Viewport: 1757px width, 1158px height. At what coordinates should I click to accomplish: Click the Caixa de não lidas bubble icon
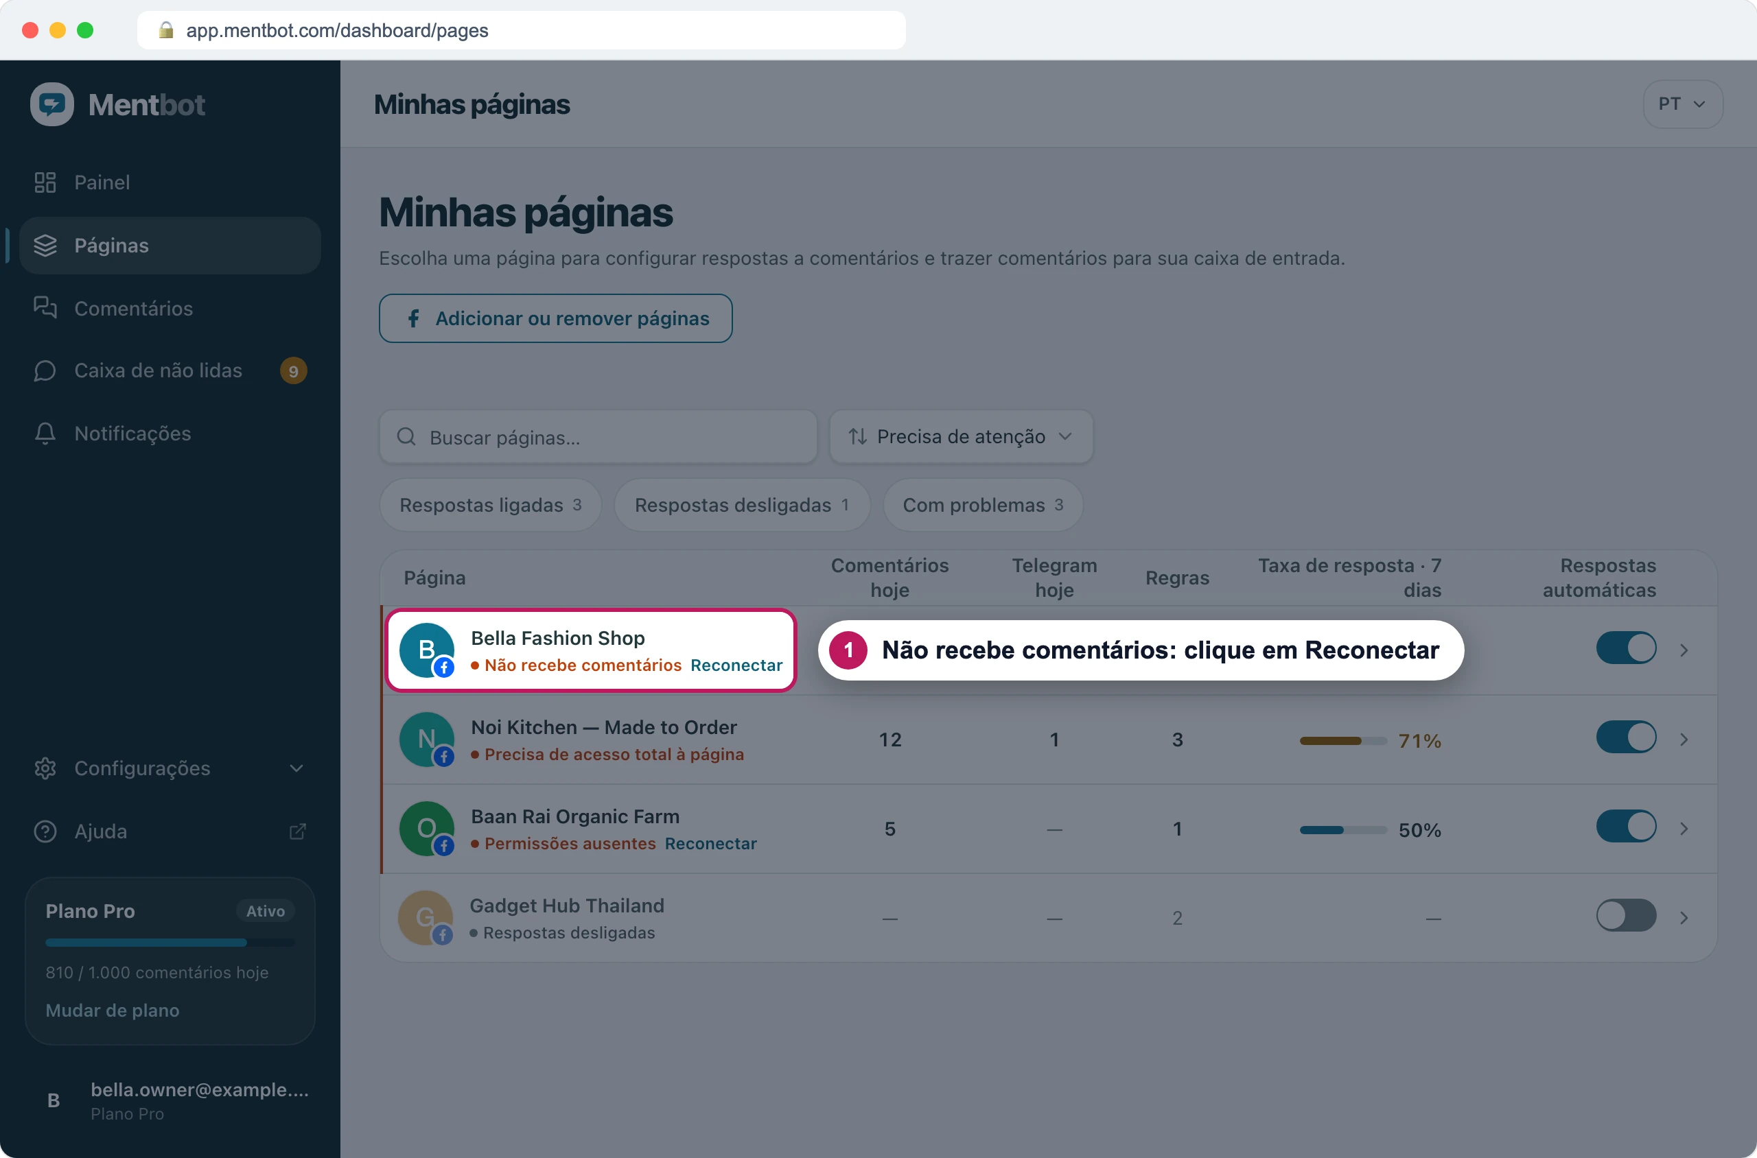click(x=45, y=370)
